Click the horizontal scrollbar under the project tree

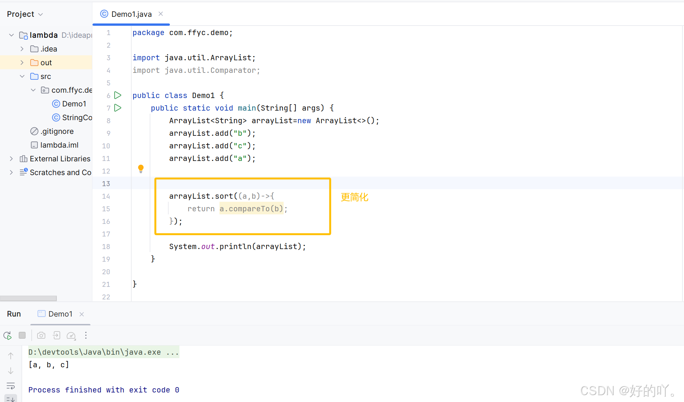coord(28,298)
